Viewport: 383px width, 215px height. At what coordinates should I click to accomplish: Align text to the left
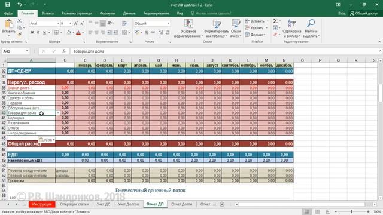click(x=90, y=32)
